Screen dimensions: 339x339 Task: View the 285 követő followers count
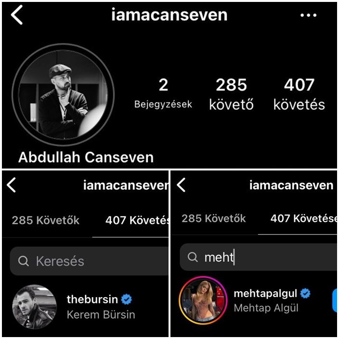click(x=231, y=94)
